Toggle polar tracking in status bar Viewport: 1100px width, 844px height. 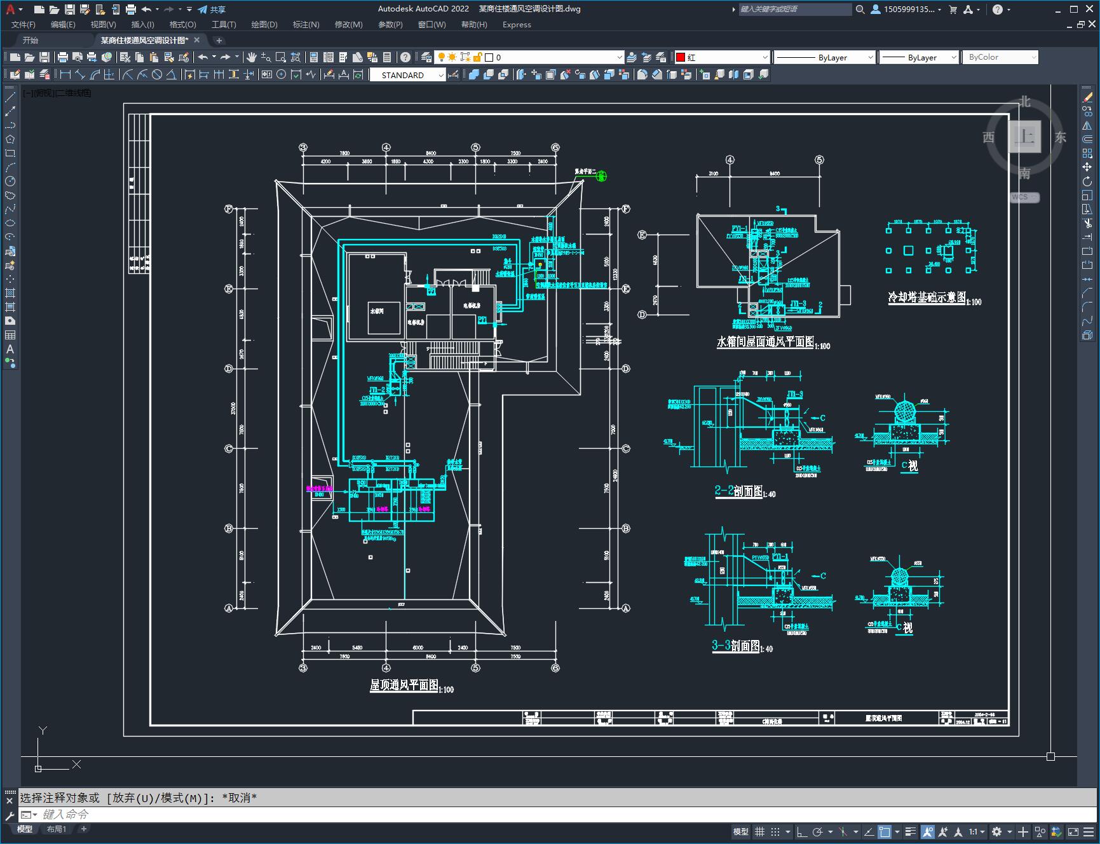pos(817,831)
